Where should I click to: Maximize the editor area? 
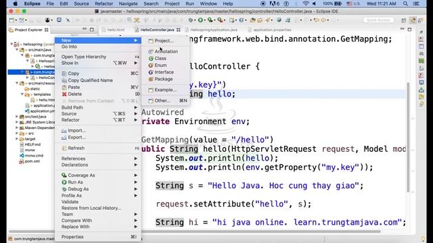409,29
